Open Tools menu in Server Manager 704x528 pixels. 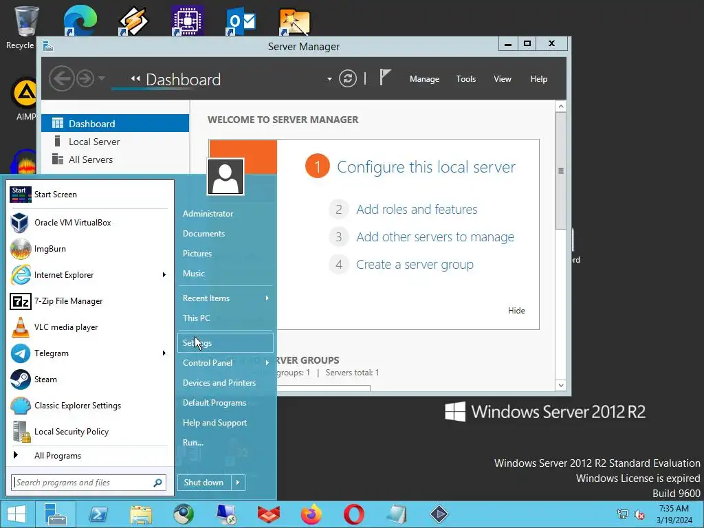coord(466,79)
